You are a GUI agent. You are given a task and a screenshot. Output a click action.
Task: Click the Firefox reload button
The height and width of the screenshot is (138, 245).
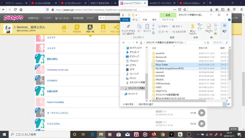point(15,10)
